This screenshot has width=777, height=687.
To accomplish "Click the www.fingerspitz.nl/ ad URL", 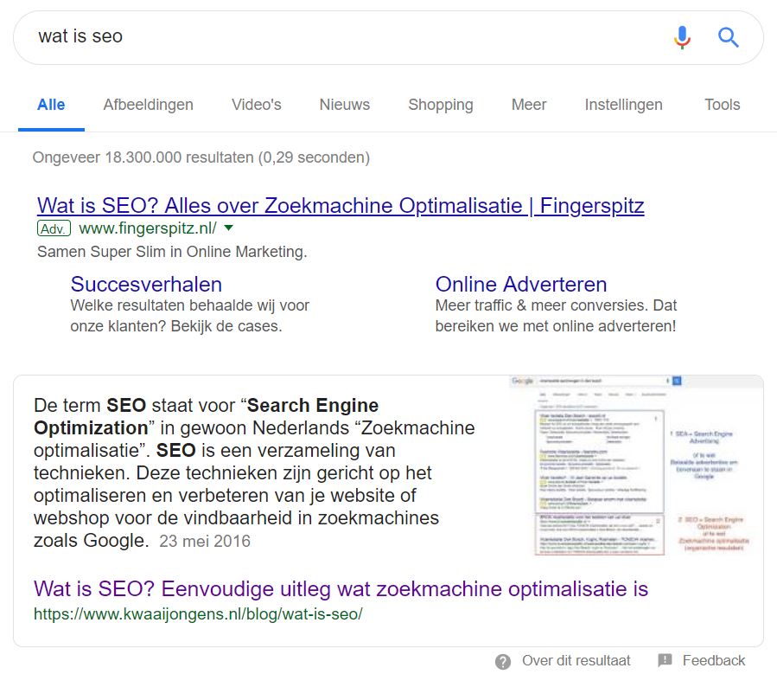I will [x=148, y=228].
